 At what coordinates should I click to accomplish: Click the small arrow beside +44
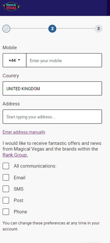tap(19, 60)
